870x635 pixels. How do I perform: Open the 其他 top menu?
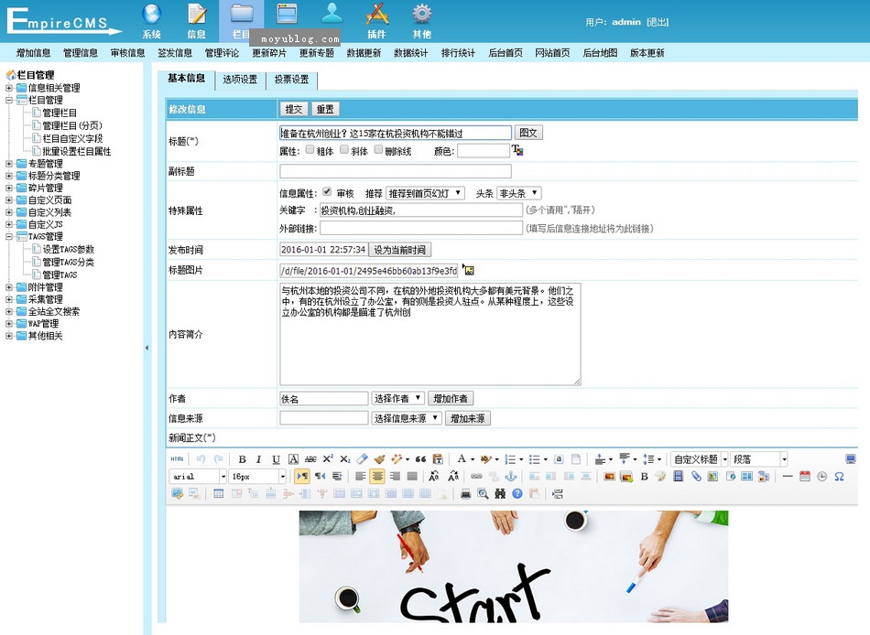click(x=421, y=22)
